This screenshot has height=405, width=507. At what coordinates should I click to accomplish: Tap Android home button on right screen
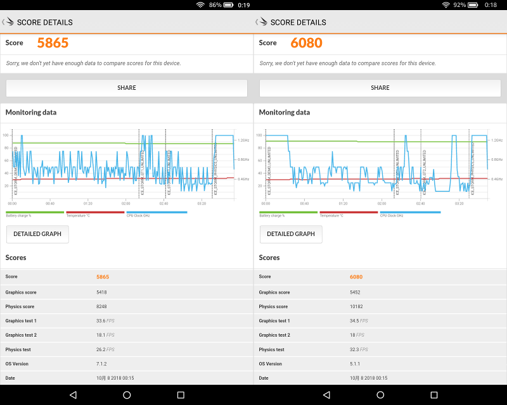pos(380,395)
